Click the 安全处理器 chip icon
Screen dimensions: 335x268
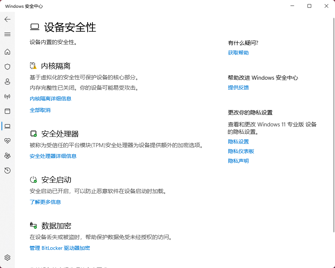tap(33, 134)
